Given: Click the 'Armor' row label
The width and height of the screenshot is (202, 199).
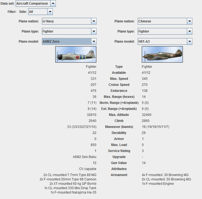Looking at the screenshot, I should pos(119,139).
